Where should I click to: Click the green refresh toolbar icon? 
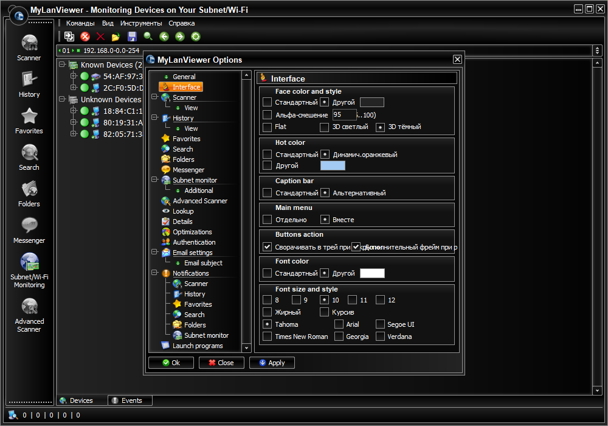tap(196, 37)
